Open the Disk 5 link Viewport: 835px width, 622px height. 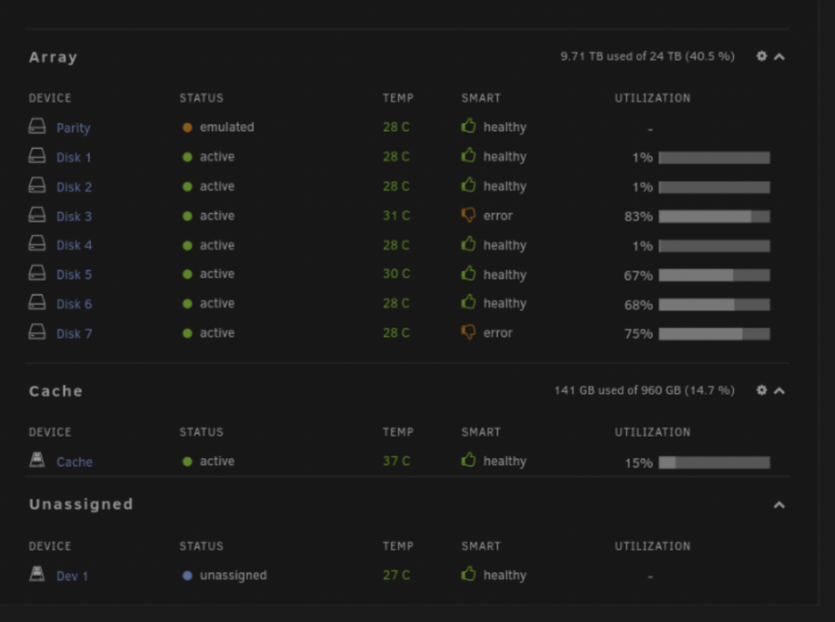pyautogui.click(x=74, y=275)
